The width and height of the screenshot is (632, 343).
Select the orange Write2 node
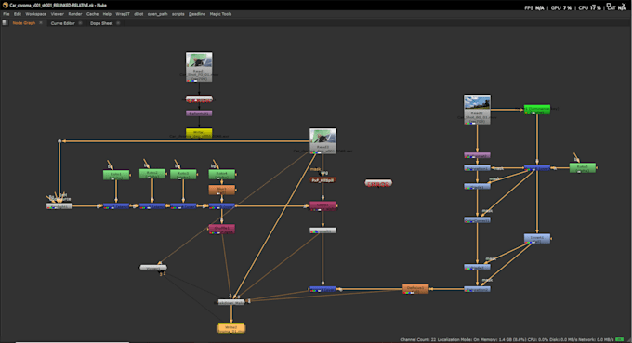click(x=231, y=328)
